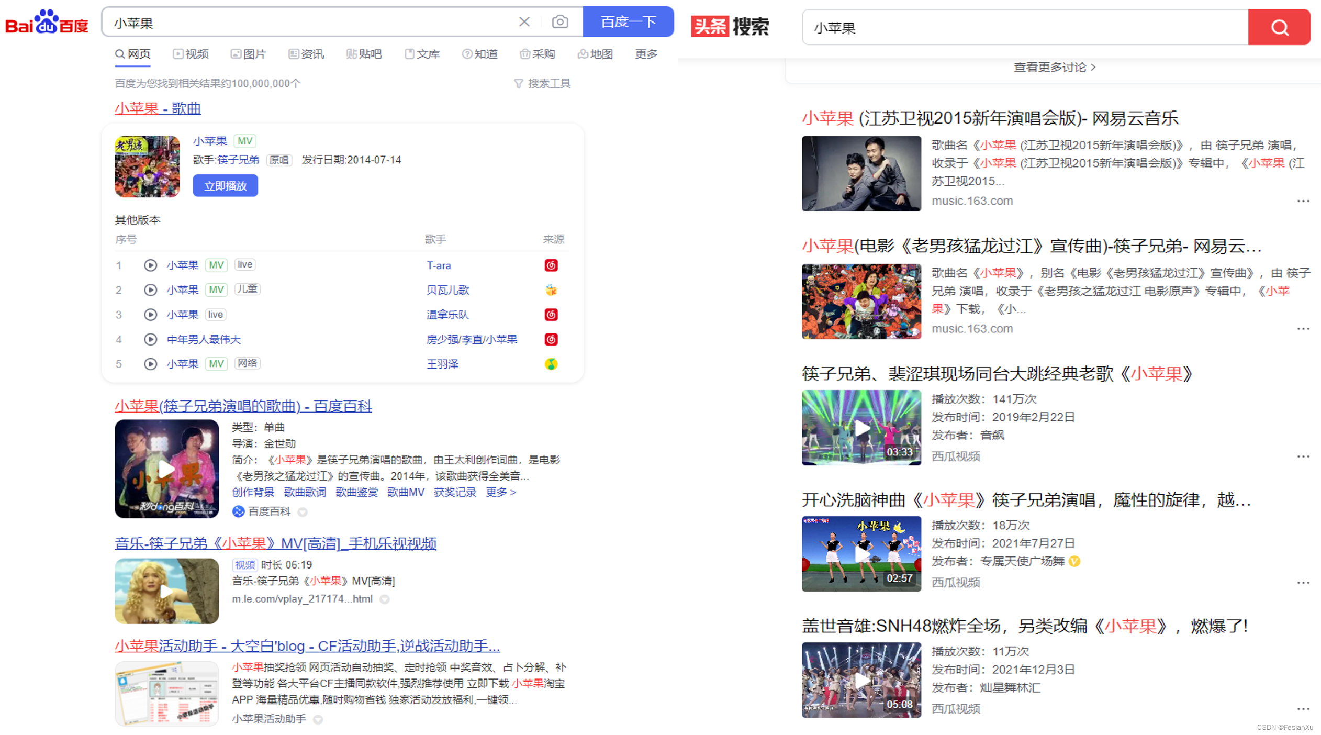Play the SNH48 video thumbnail
Image resolution: width=1321 pixels, height=735 pixels.
861,680
